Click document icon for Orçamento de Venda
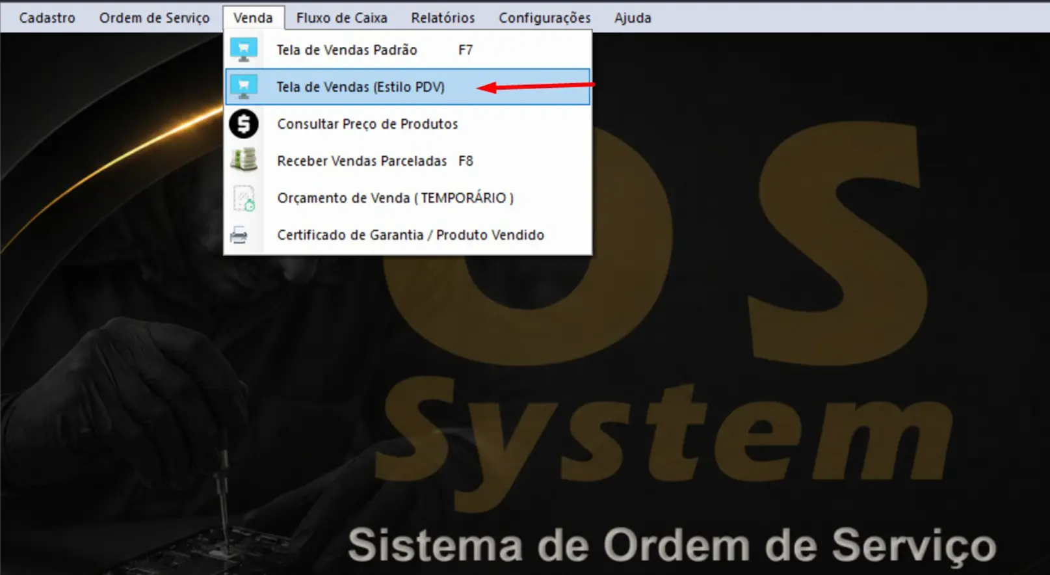 [244, 198]
